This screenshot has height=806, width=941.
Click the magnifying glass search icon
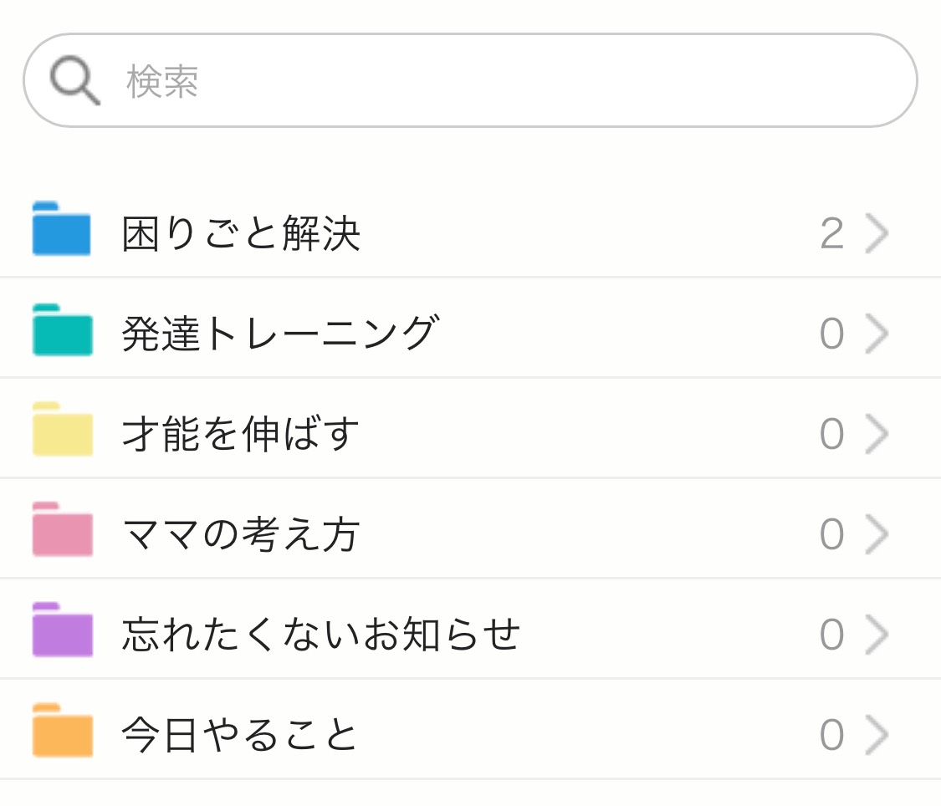tap(74, 82)
